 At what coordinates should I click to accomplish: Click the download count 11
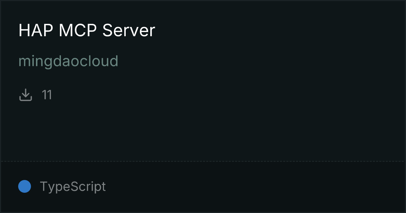coord(47,95)
